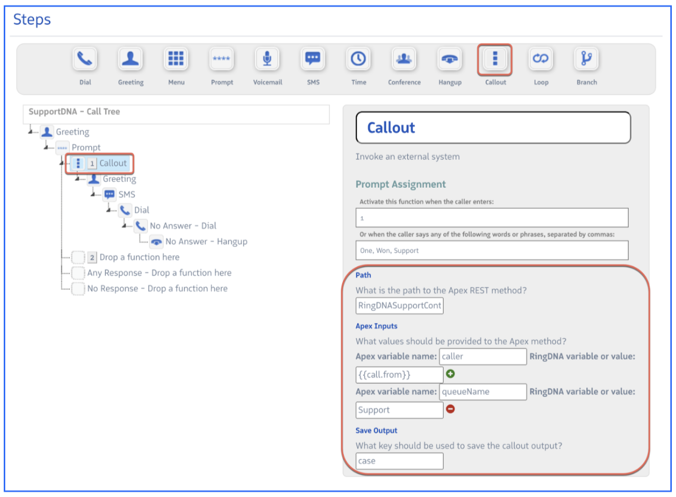Add Apex input with green plus icon
Viewport: 676px width, 497px height.
point(450,374)
